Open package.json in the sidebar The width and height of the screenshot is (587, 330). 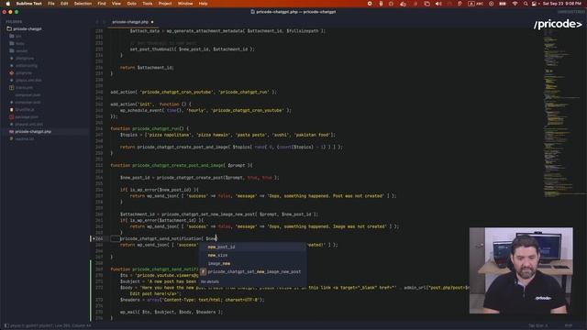pyautogui.click(x=27, y=116)
